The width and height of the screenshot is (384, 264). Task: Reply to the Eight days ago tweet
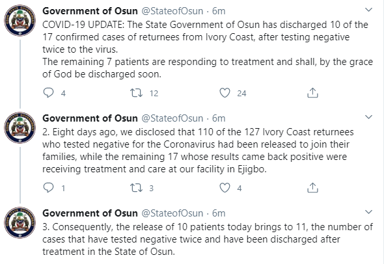click(x=48, y=188)
